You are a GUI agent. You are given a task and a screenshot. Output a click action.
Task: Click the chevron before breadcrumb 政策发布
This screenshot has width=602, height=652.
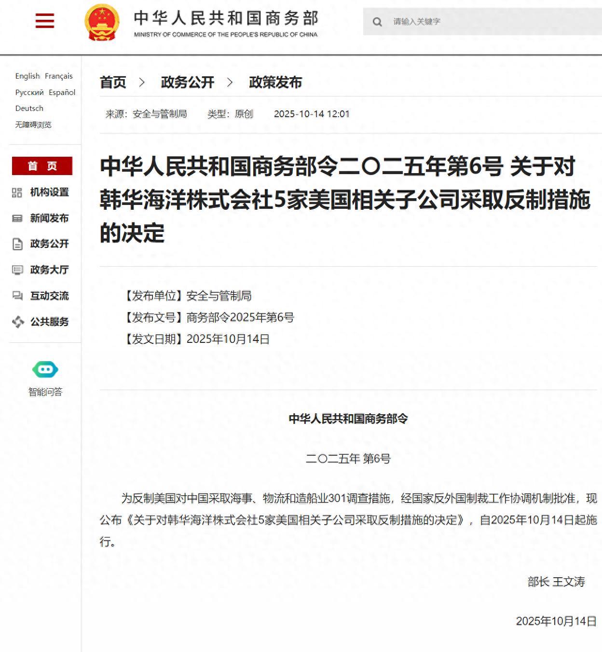click(230, 82)
